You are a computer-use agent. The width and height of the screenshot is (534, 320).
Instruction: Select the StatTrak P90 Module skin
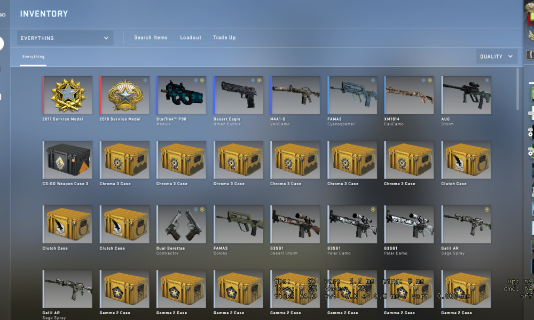(x=181, y=95)
